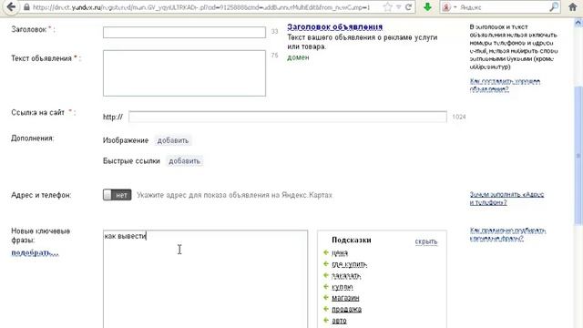Hide suggestions with the скрыть link
The image size is (583, 328).
click(426, 241)
